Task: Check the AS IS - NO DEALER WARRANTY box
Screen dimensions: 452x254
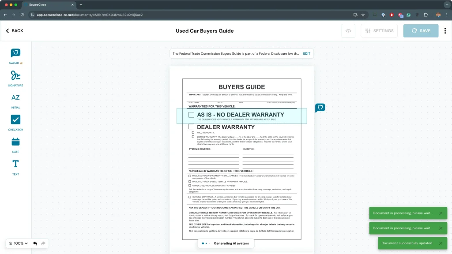Action: [191, 115]
